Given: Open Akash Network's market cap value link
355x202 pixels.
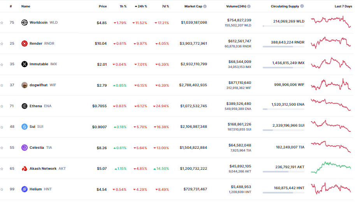Looking at the screenshot, I should coord(193,169).
